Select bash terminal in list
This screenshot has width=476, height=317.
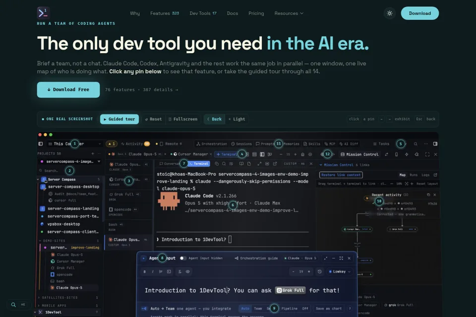[x=128, y=226]
